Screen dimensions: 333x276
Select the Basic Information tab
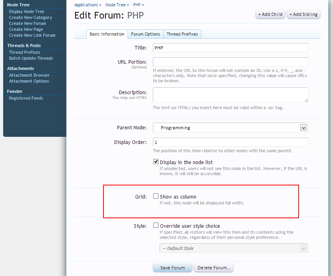click(107, 34)
